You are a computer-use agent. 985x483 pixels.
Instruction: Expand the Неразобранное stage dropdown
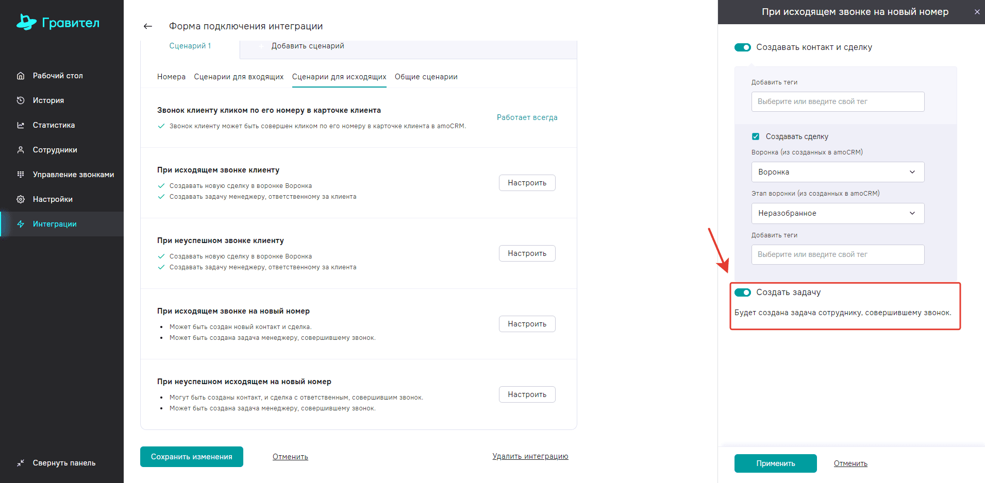(838, 213)
